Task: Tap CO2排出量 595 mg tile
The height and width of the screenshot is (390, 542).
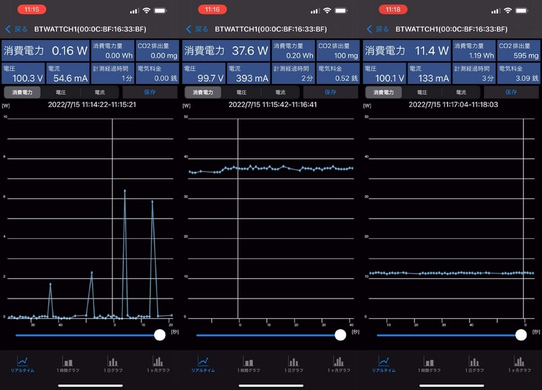Action: (518, 50)
